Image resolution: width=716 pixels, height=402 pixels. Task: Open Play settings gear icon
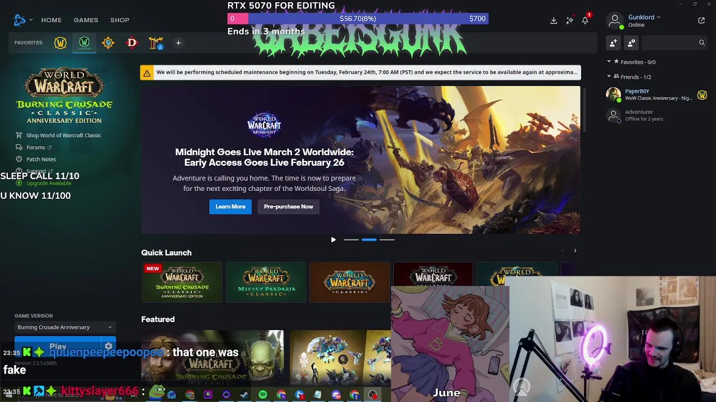coord(109,347)
